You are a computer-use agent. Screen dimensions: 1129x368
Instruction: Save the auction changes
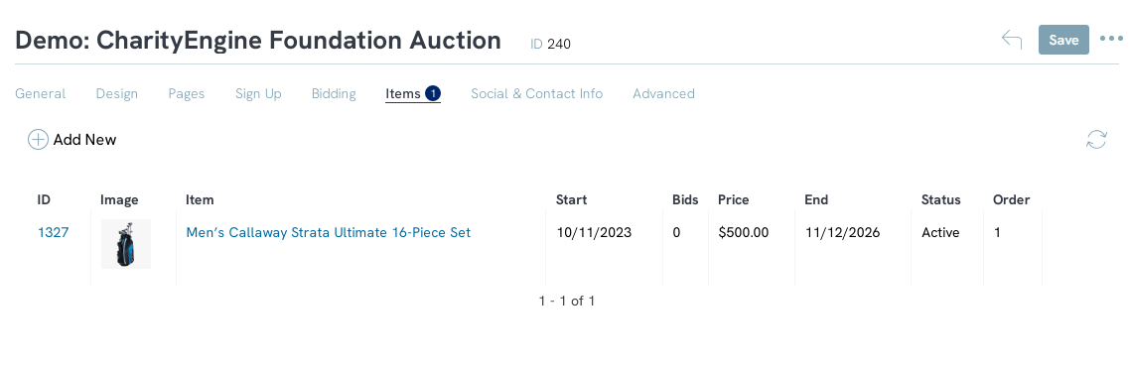point(1063,40)
